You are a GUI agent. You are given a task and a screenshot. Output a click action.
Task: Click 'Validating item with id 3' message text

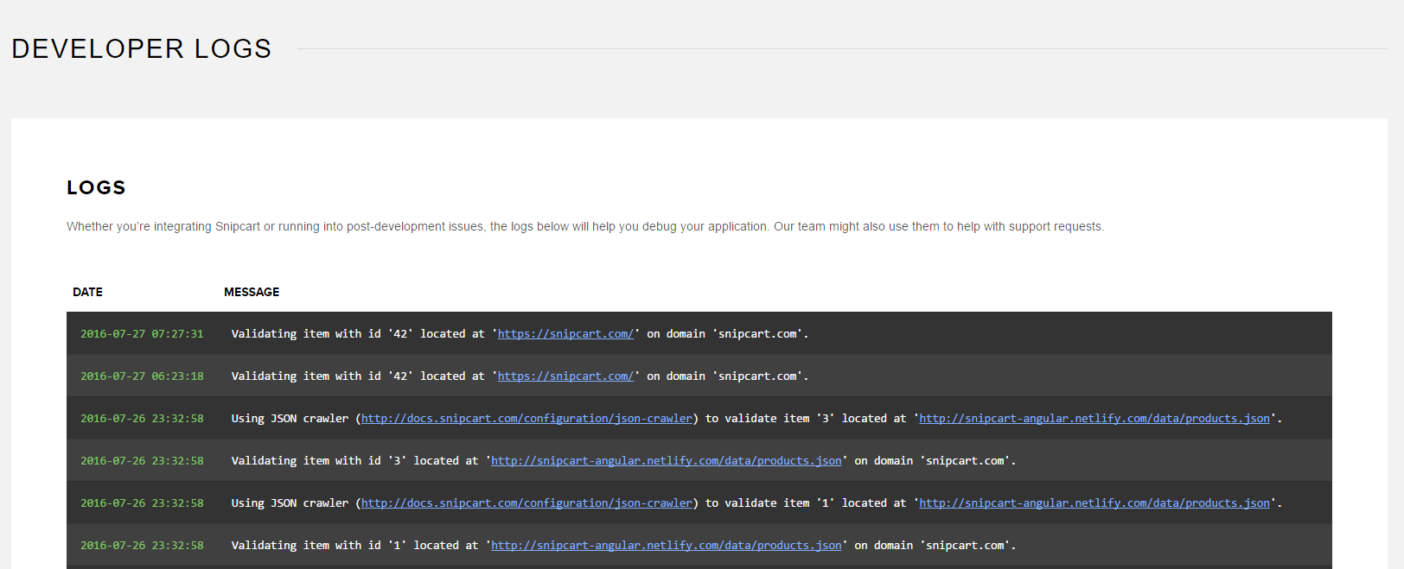pos(318,460)
